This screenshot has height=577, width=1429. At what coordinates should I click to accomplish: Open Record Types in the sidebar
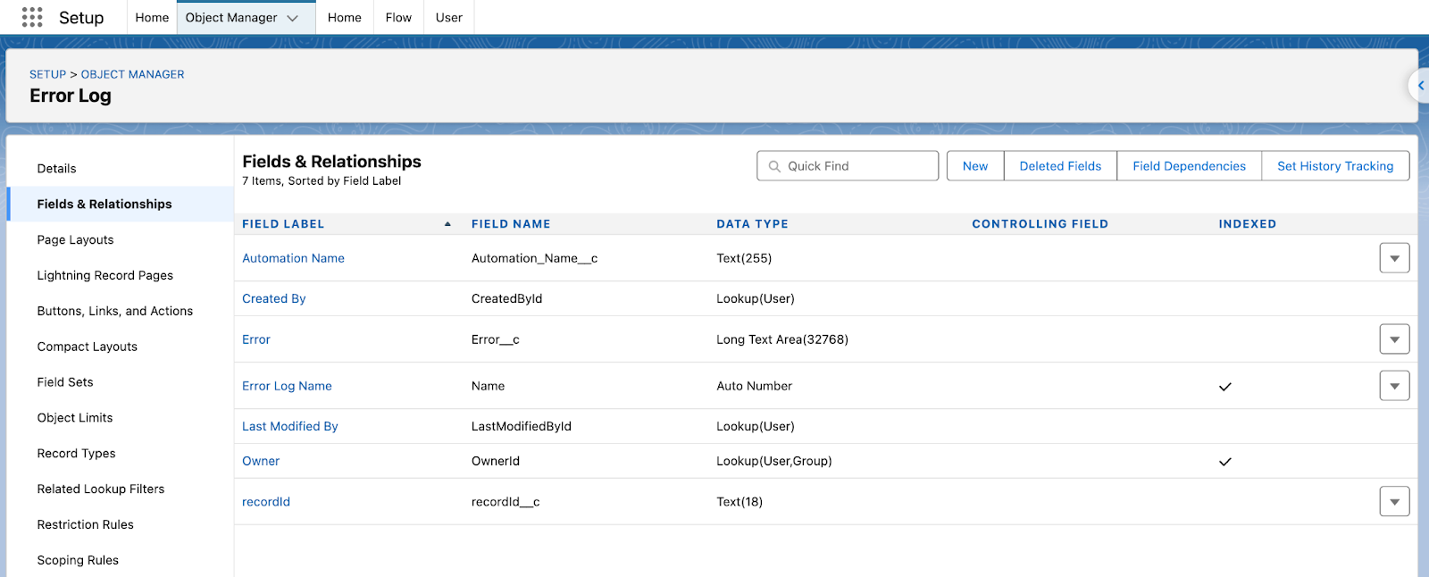tap(76, 454)
